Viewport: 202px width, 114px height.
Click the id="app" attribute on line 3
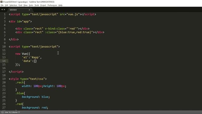pos(24,22)
